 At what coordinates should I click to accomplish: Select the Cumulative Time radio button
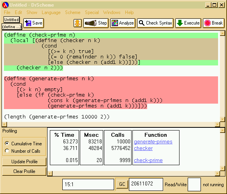coord(7,143)
